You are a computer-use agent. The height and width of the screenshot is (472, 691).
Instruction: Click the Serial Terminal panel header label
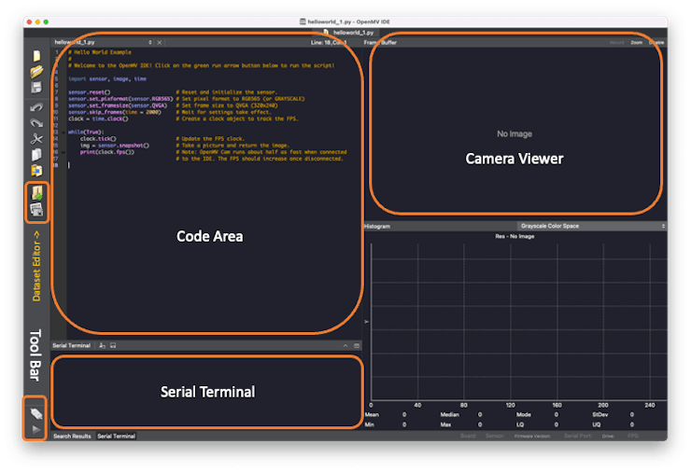(71, 346)
